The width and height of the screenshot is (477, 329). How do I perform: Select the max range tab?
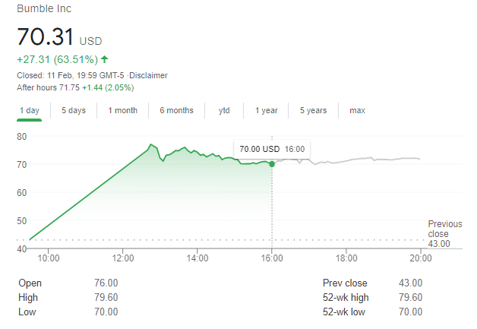coord(357,110)
